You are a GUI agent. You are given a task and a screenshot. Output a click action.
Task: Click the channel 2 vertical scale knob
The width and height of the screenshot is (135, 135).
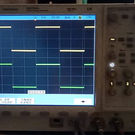point(128,74)
